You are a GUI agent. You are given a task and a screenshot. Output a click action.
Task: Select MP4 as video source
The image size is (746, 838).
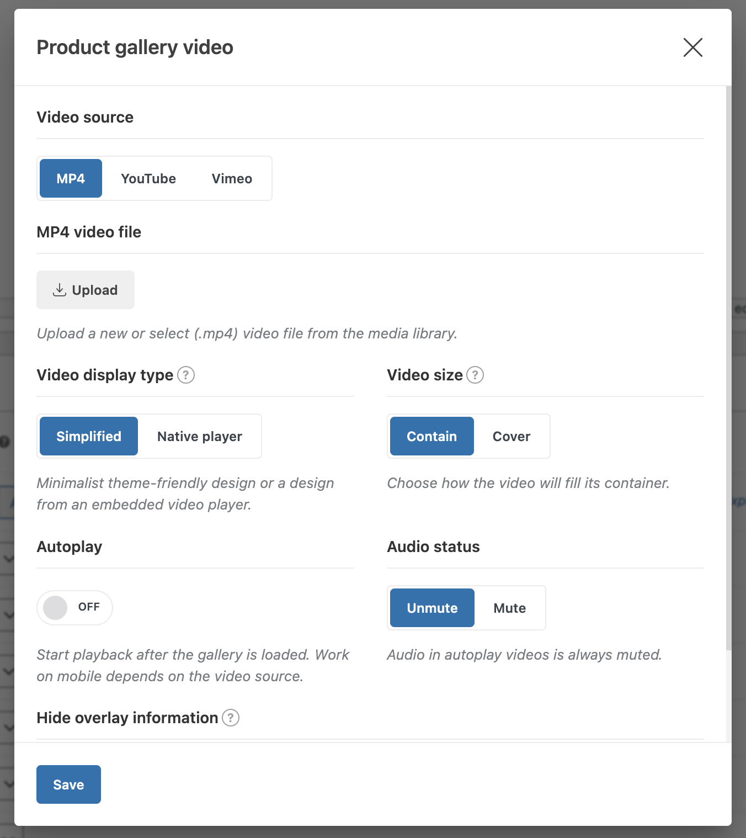71,178
